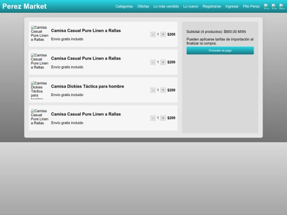Increase quantity of Camisa Dickies Táctica
Viewport: 287px width, 215px height.
(x=163, y=90)
